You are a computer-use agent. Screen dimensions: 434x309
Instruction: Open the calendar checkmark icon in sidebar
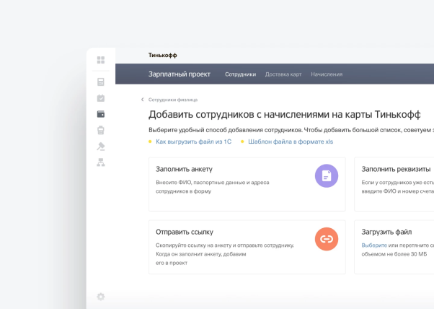(x=101, y=97)
